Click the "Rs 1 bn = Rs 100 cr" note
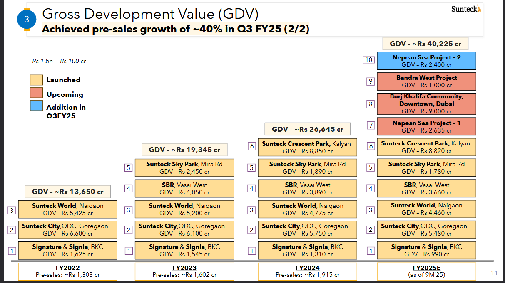This screenshot has height=283, width=505. click(59, 61)
